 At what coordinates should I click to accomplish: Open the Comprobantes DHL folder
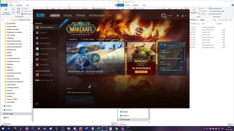click(13, 59)
